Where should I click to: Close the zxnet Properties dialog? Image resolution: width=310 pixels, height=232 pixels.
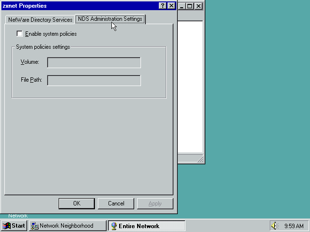pyautogui.click(x=171, y=6)
